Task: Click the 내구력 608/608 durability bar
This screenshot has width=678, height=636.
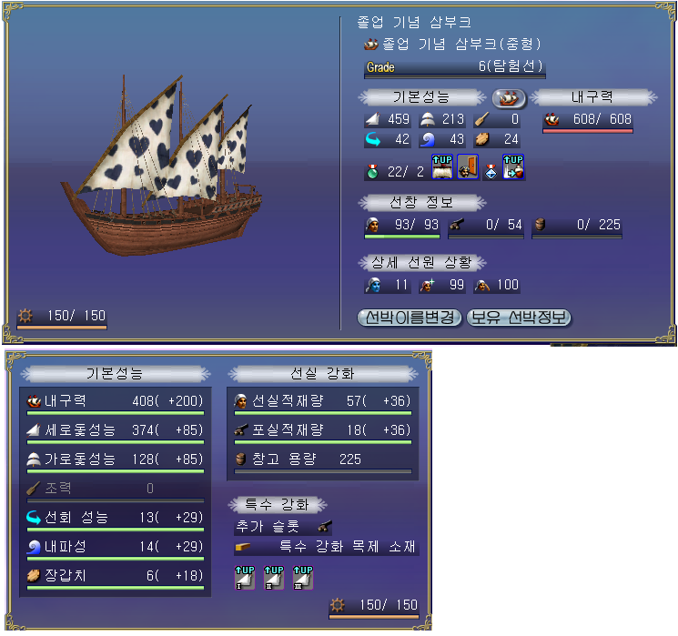Action: coord(588,121)
